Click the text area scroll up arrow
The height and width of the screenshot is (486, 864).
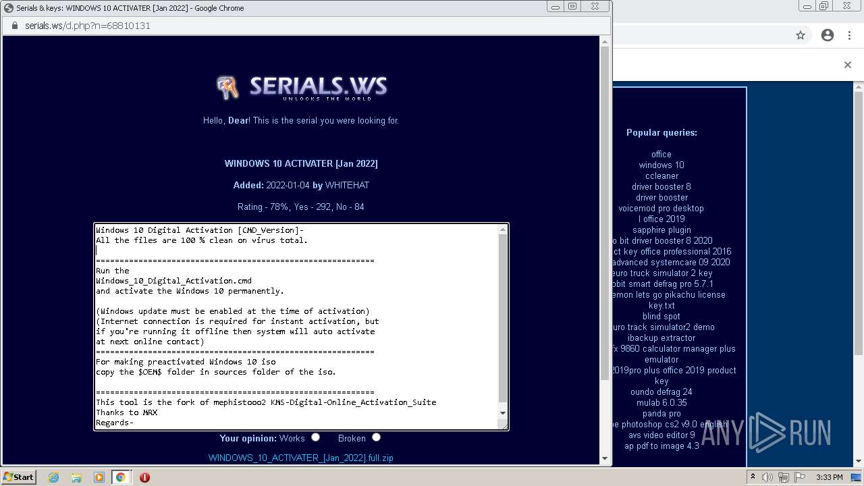coord(502,230)
